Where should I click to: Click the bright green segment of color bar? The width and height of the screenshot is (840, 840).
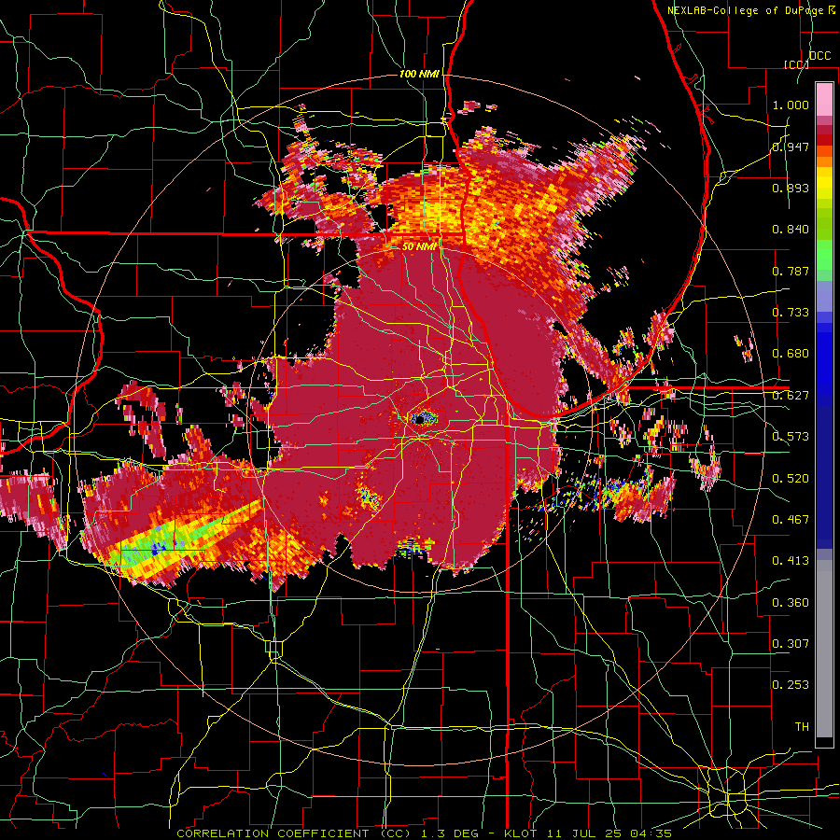tap(824, 255)
